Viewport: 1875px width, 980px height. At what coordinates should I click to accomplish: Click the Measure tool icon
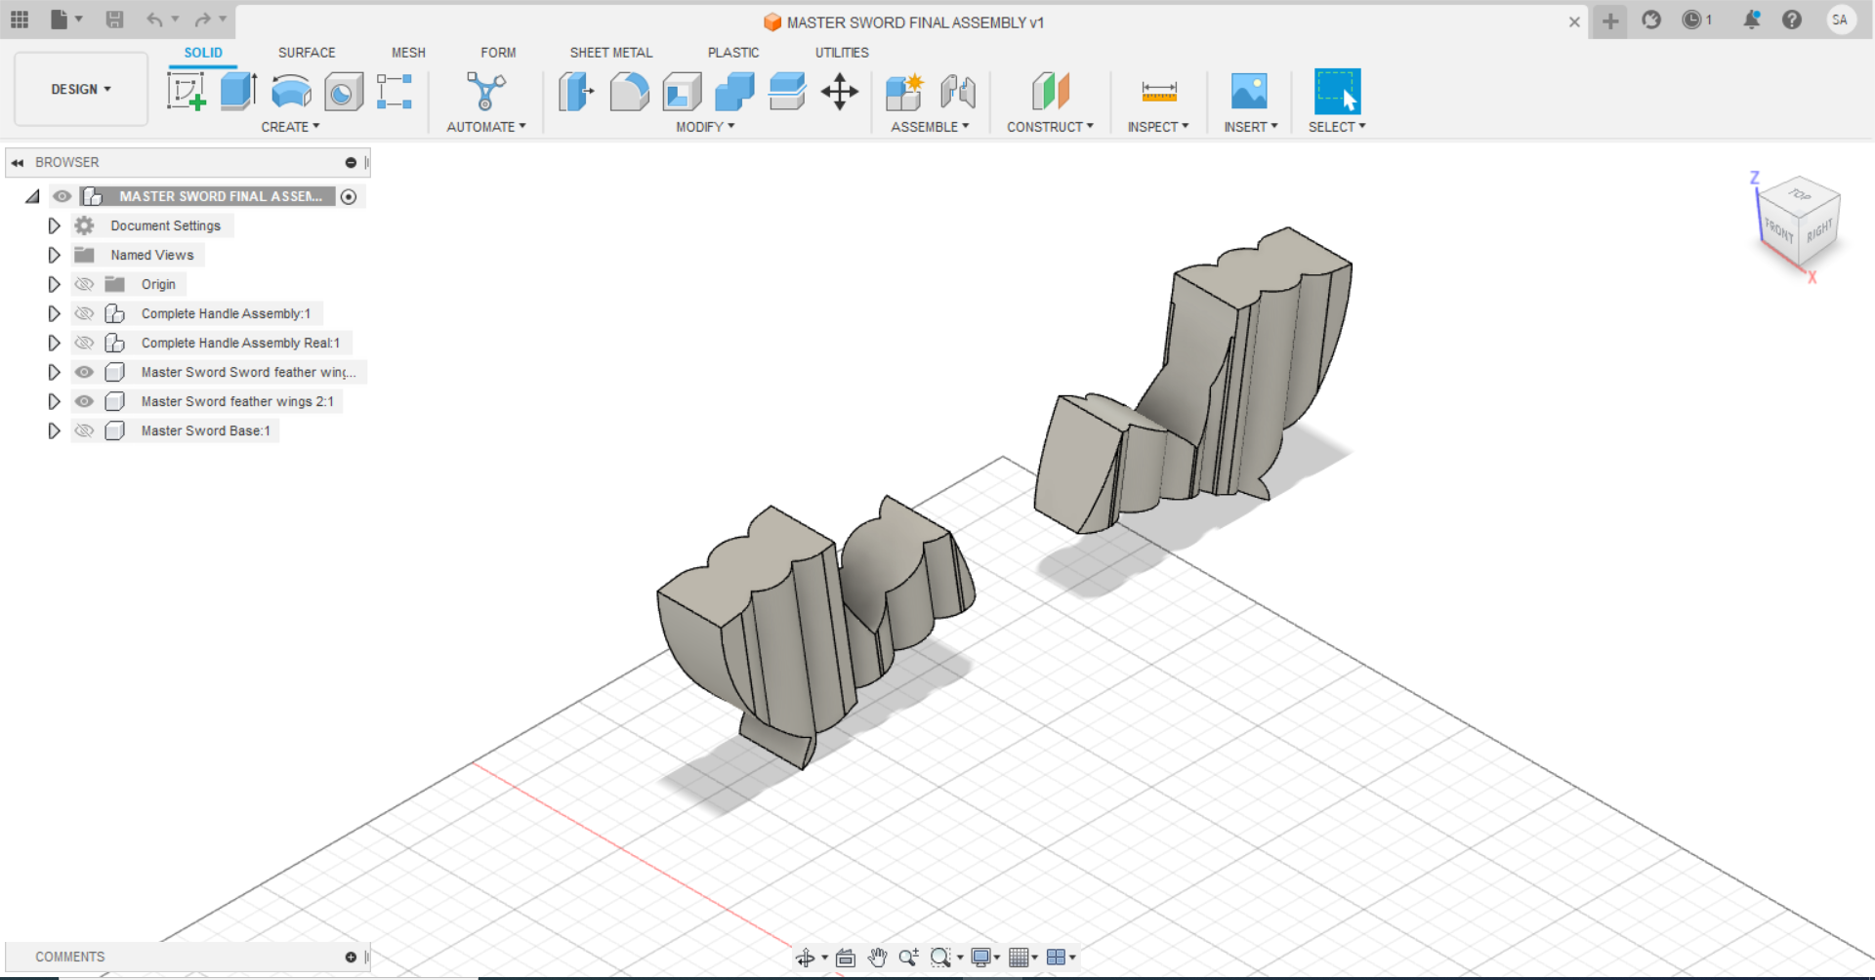point(1158,92)
